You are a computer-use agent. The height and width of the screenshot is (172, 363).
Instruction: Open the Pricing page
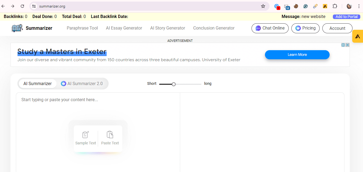pos(305,28)
